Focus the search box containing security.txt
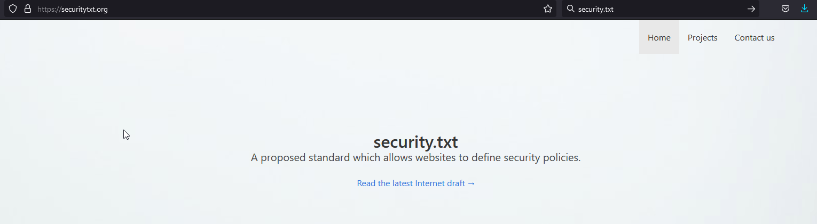 pyautogui.click(x=660, y=9)
